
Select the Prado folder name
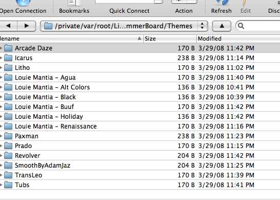[x=23, y=146]
